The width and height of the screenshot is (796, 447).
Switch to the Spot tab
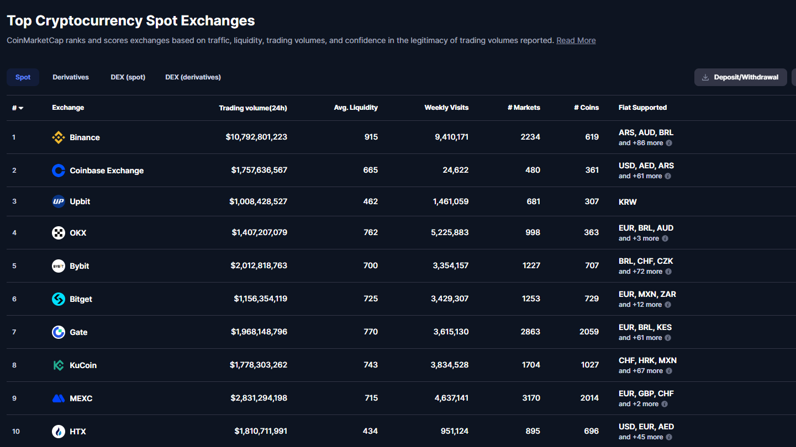coord(23,77)
